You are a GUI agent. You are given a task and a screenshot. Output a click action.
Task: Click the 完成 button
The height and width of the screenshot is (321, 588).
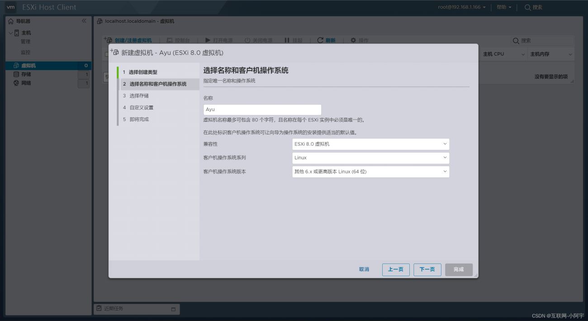pos(459,269)
